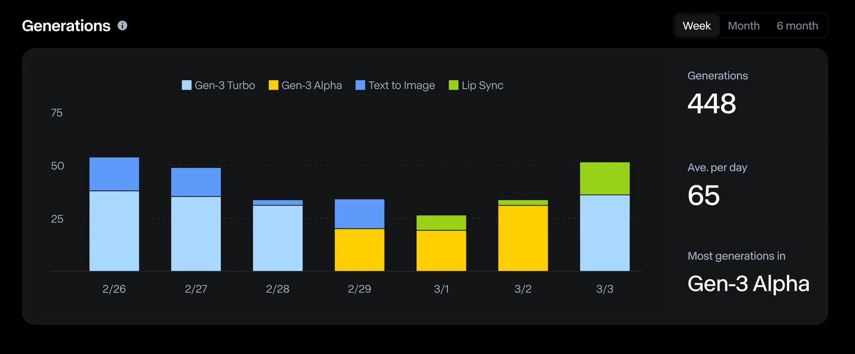Click the 25 y-axis label

pos(57,219)
